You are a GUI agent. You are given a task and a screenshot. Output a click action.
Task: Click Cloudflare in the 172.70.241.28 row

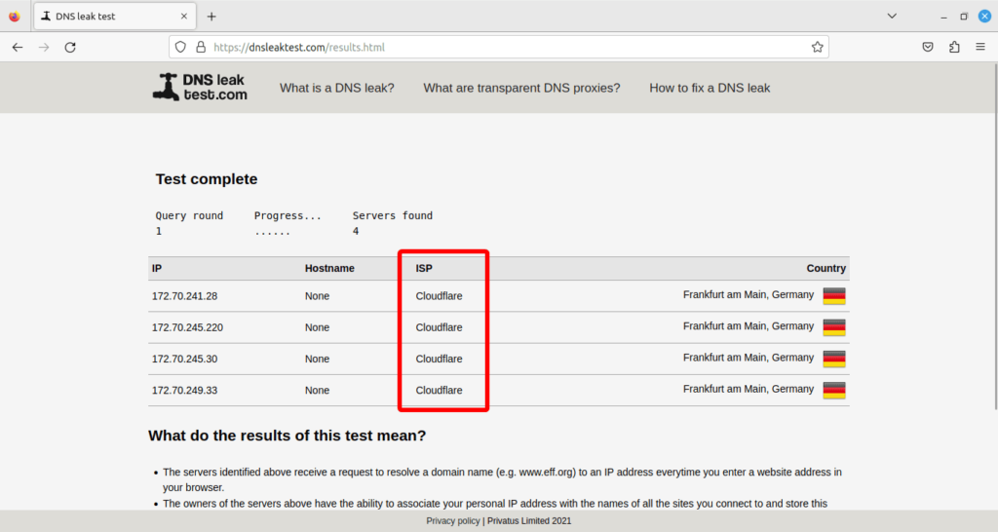pos(440,296)
